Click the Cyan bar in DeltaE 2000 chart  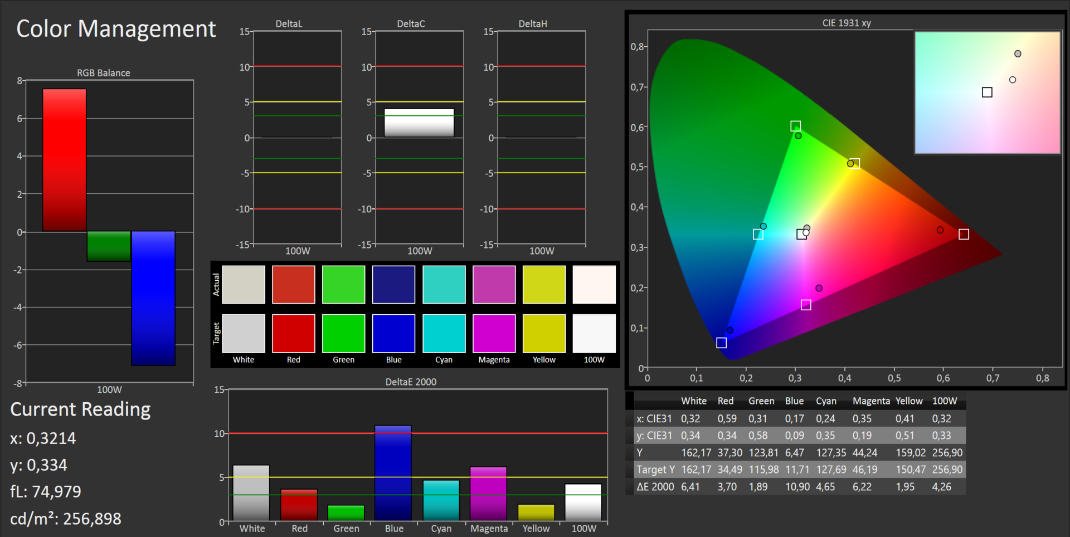tap(441, 500)
